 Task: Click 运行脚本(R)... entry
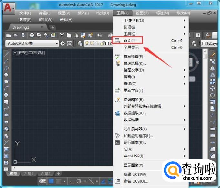[151, 142]
